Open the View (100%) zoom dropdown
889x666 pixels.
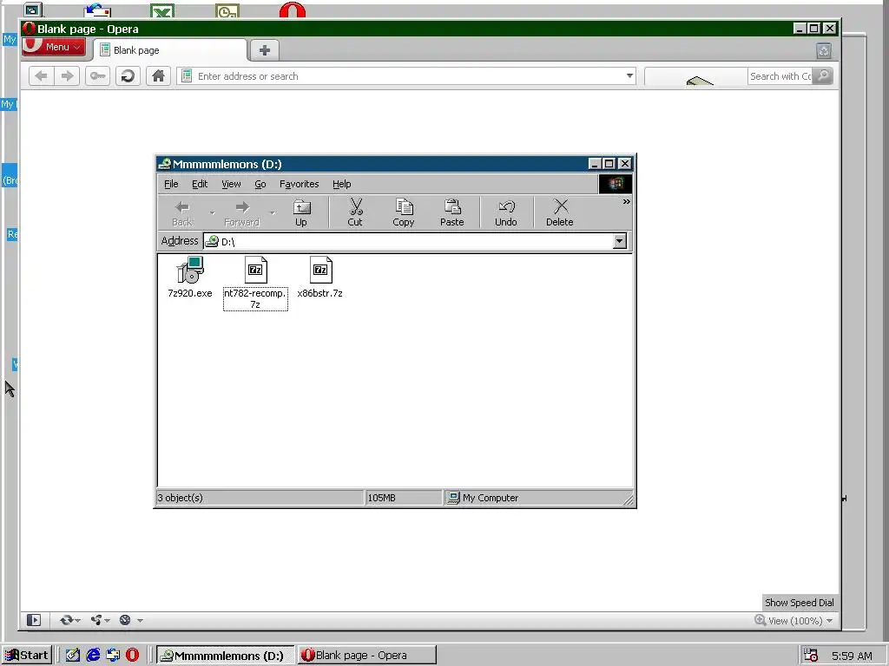coord(795,621)
